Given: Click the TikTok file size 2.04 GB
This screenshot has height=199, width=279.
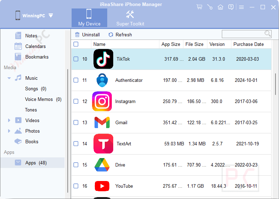Looking at the screenshot, I should click(196, 59).
